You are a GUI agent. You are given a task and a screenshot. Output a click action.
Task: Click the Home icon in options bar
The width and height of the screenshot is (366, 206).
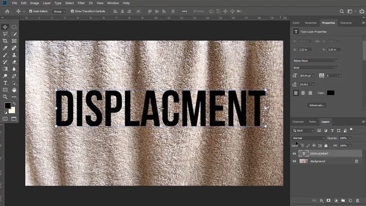click(x=7, y=11)
